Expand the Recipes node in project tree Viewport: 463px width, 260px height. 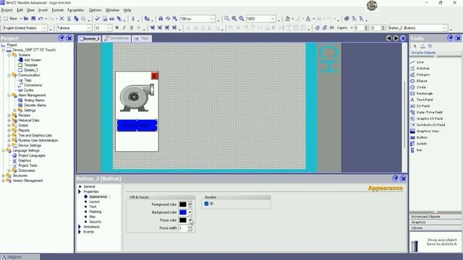point(9,116)
